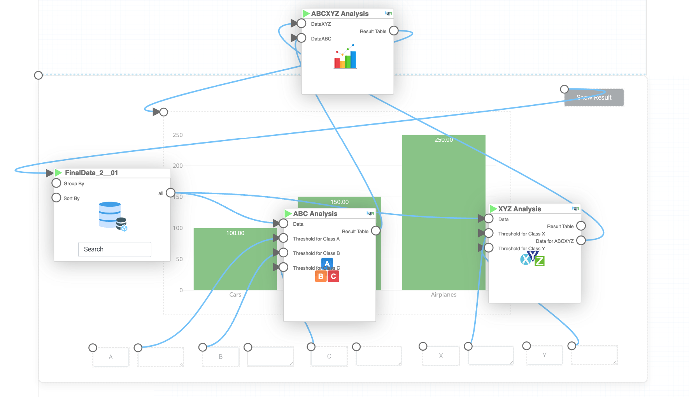This screenshot has height=397, width=689.
Task: Start the XYZ Analysis node play arrow
Action: pyautogui.click(x=493, y=209)
